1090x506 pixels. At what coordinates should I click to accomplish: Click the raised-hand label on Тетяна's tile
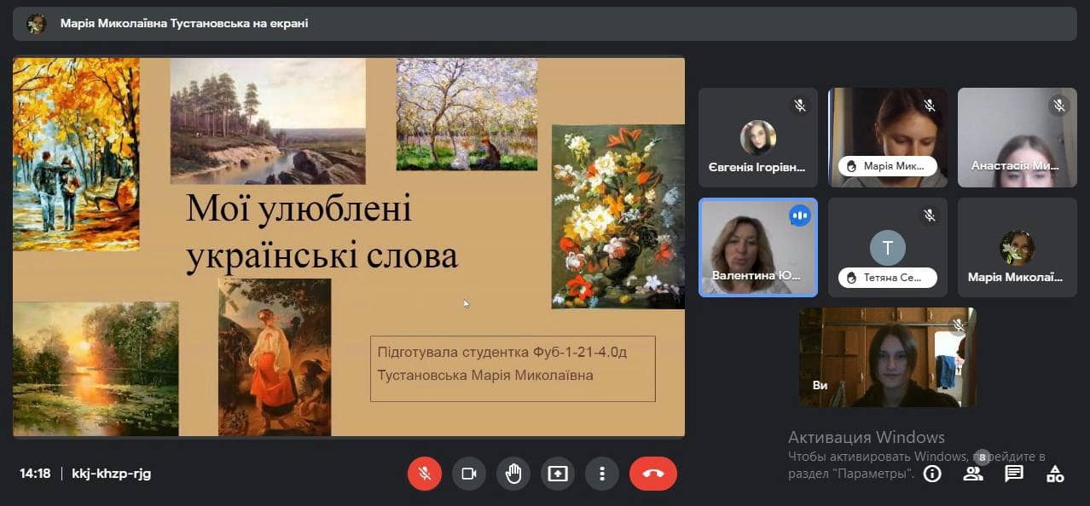pos(887,277)
